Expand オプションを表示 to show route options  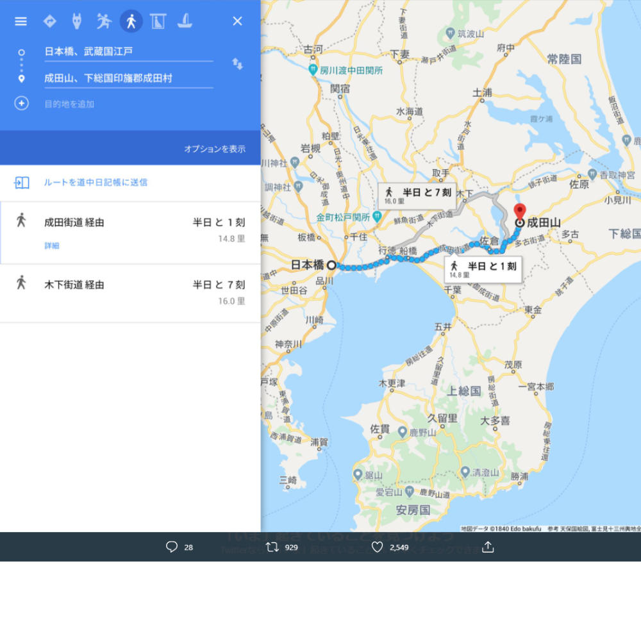(215, 147)
